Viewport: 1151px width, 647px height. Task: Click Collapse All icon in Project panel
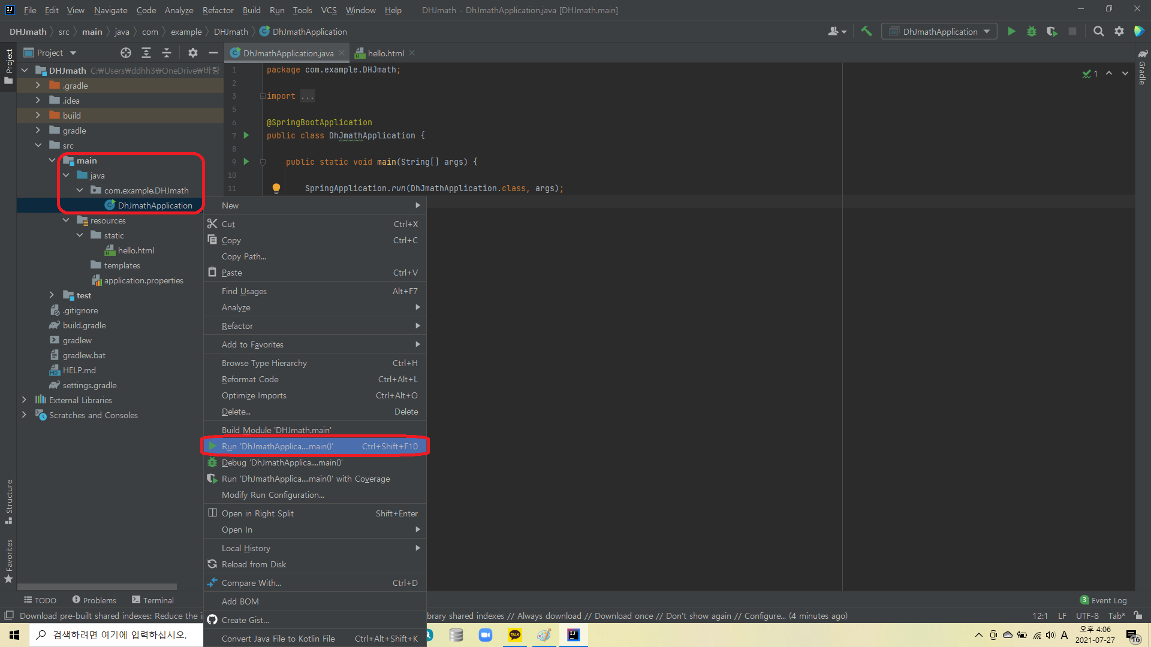167,53
